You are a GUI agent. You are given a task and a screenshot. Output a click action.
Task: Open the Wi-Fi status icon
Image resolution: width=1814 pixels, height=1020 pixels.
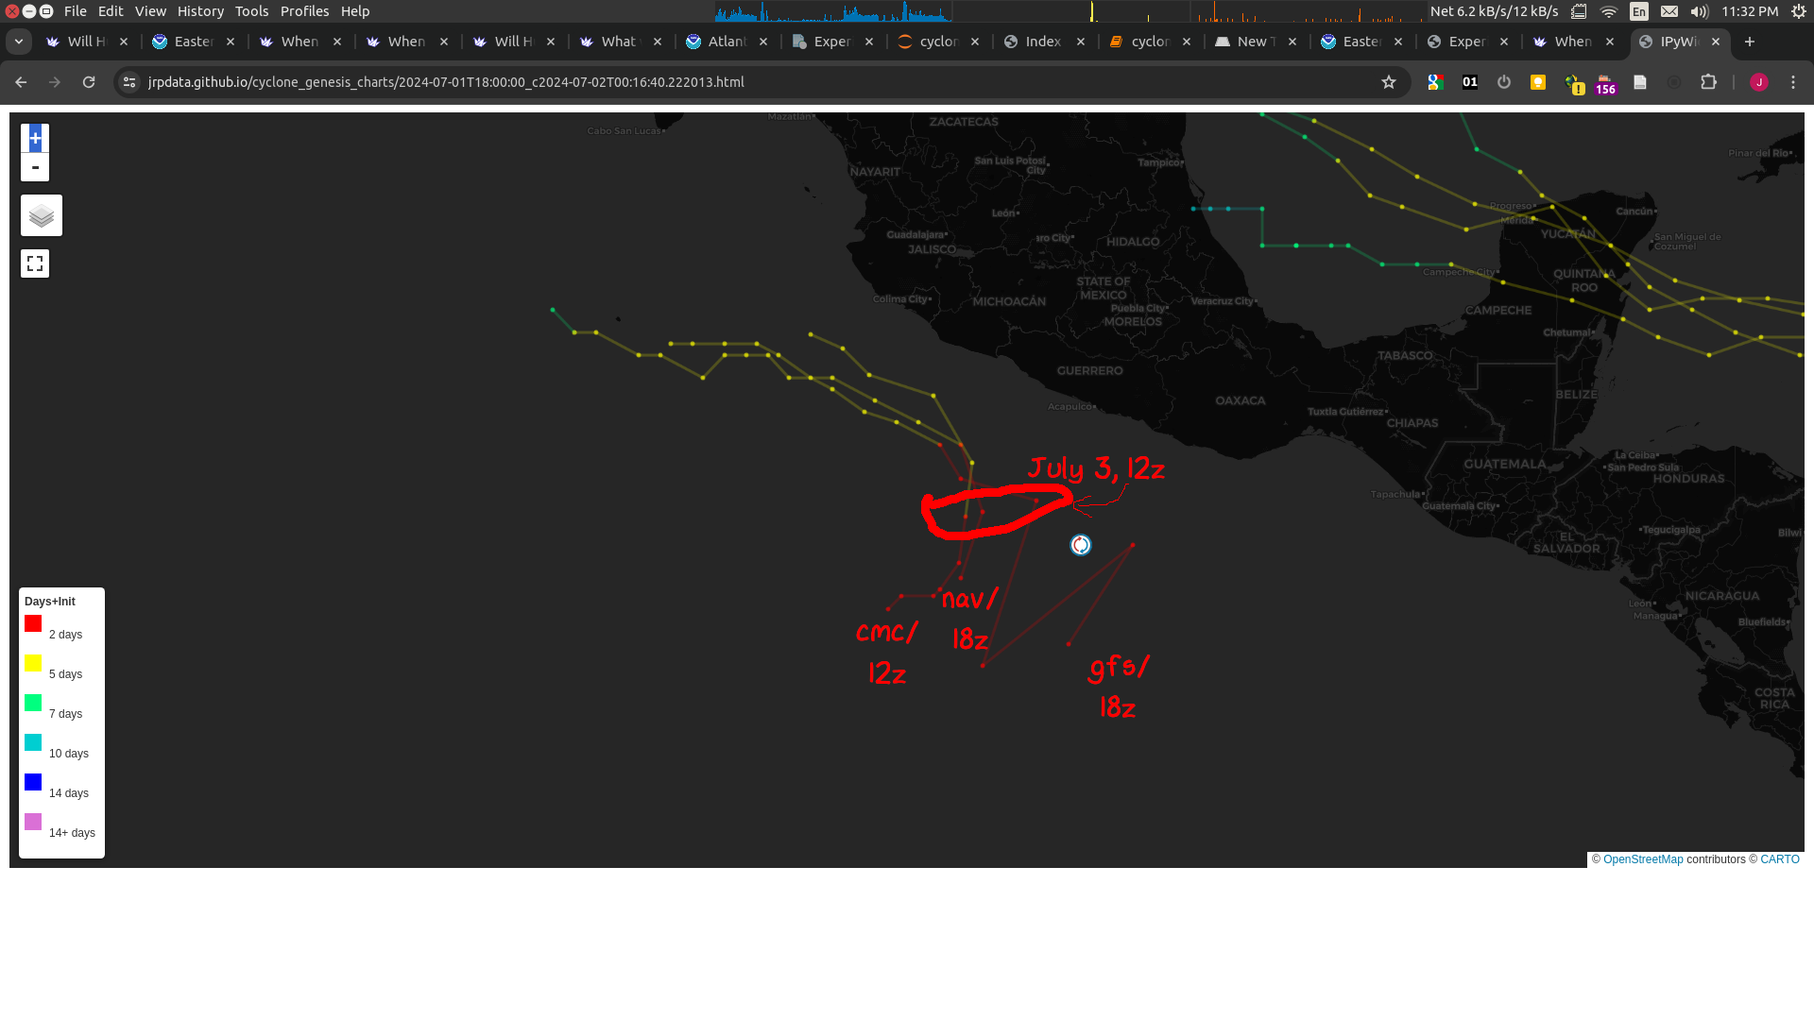(x=1609, y=11)
